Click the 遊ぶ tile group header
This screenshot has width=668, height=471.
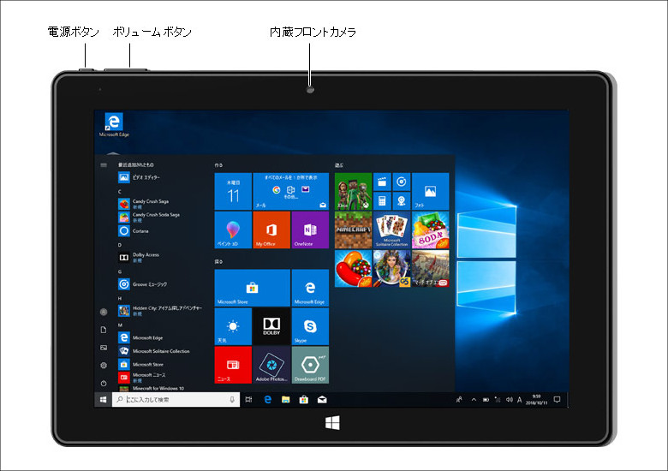(x=339, y=164)
